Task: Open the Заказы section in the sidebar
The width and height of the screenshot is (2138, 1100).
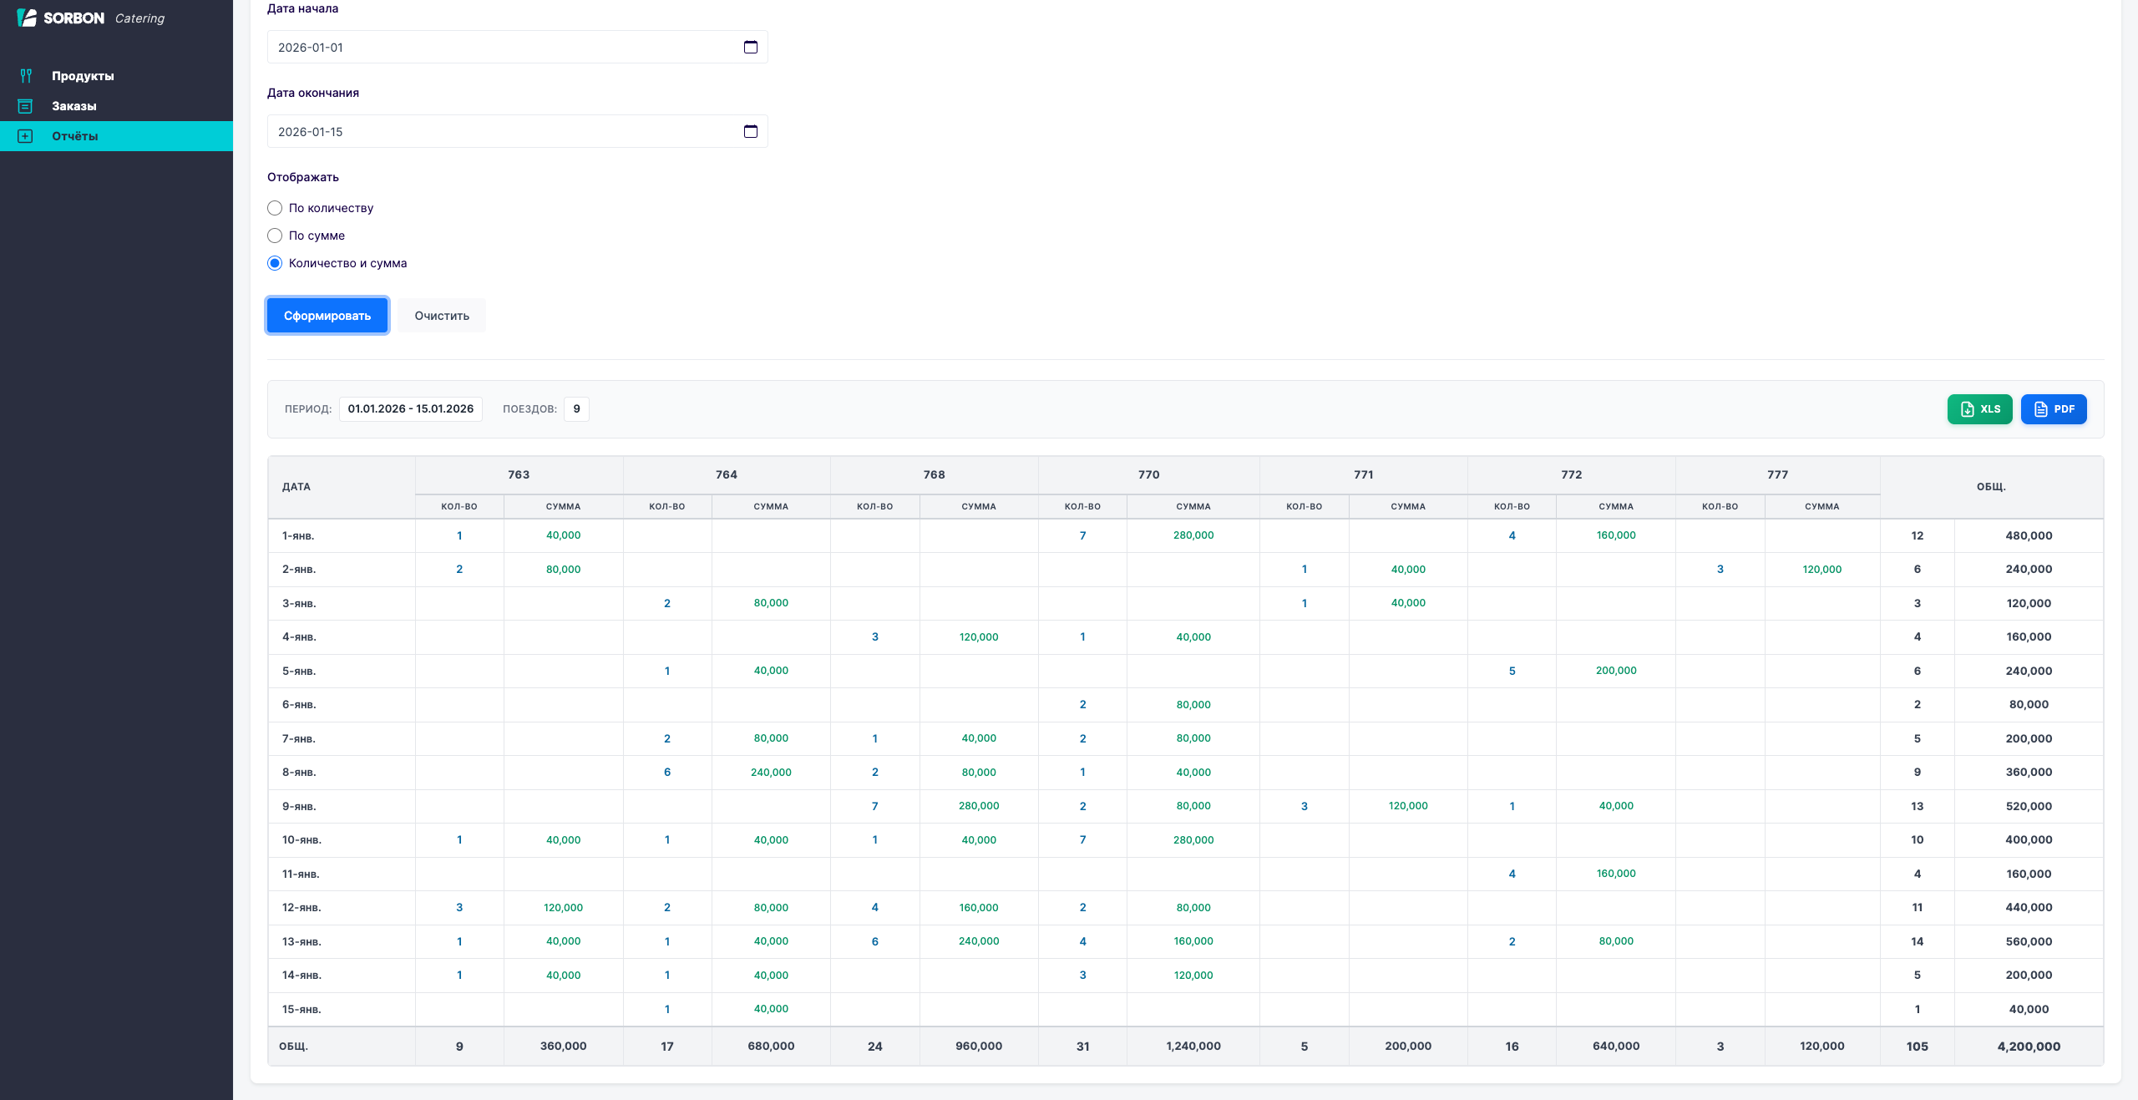Action: click(x=75, y=106)
